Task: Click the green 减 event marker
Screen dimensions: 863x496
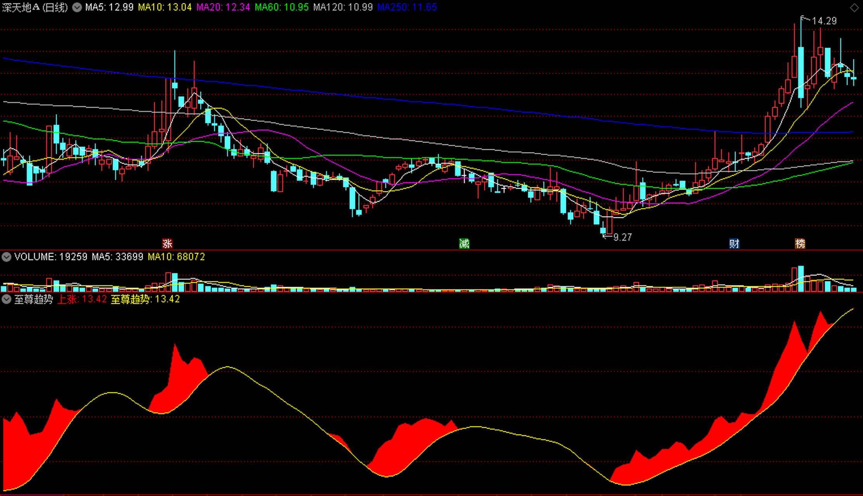Action: click(x=464, y=243)
